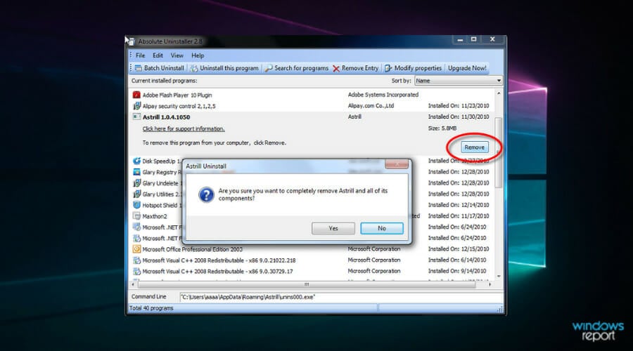Click the Modify properties icon
633x351 pixels.
coord(388,68)
